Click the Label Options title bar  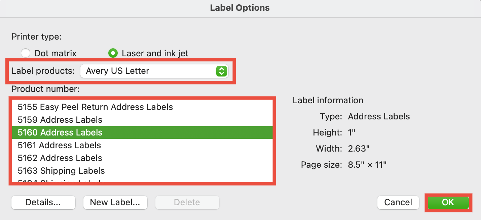click(240, 8)
